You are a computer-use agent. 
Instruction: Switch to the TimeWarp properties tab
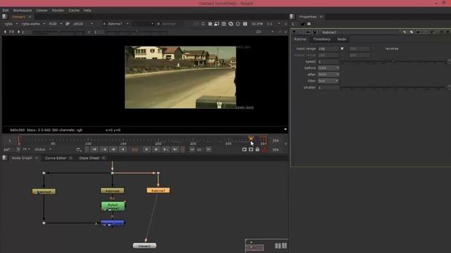[x=321, y=39]
